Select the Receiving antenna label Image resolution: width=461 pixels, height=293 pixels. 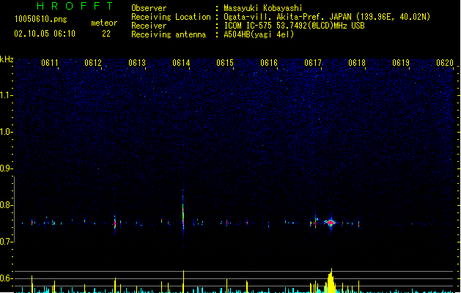(169, 34)
